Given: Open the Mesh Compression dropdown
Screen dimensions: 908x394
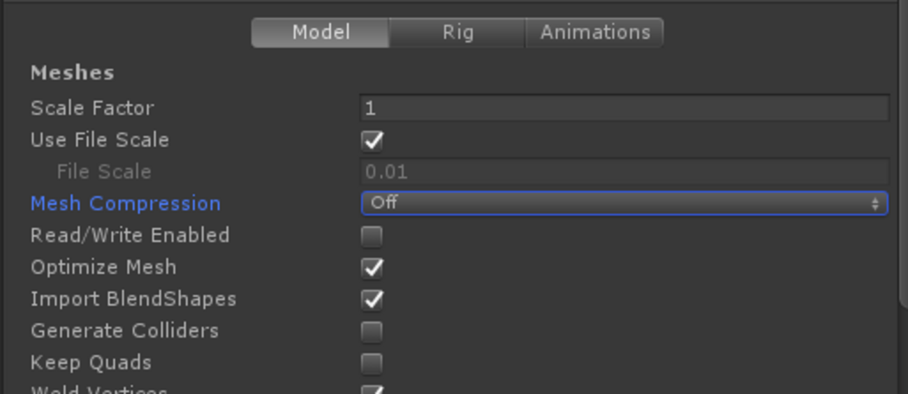Looking at the screenshot, I should 624,203.
